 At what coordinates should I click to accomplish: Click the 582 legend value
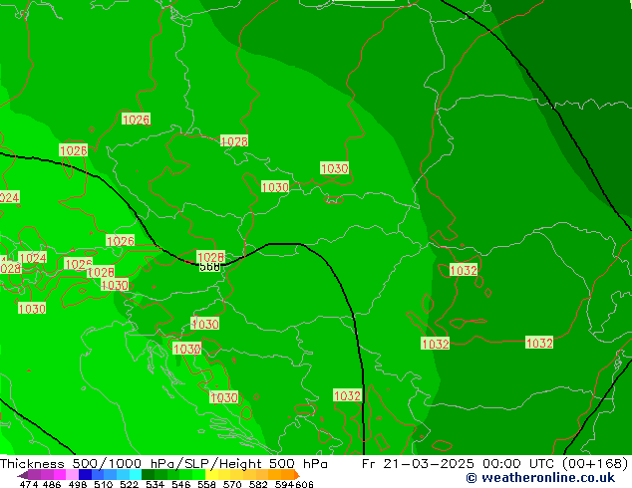point(258,484)
